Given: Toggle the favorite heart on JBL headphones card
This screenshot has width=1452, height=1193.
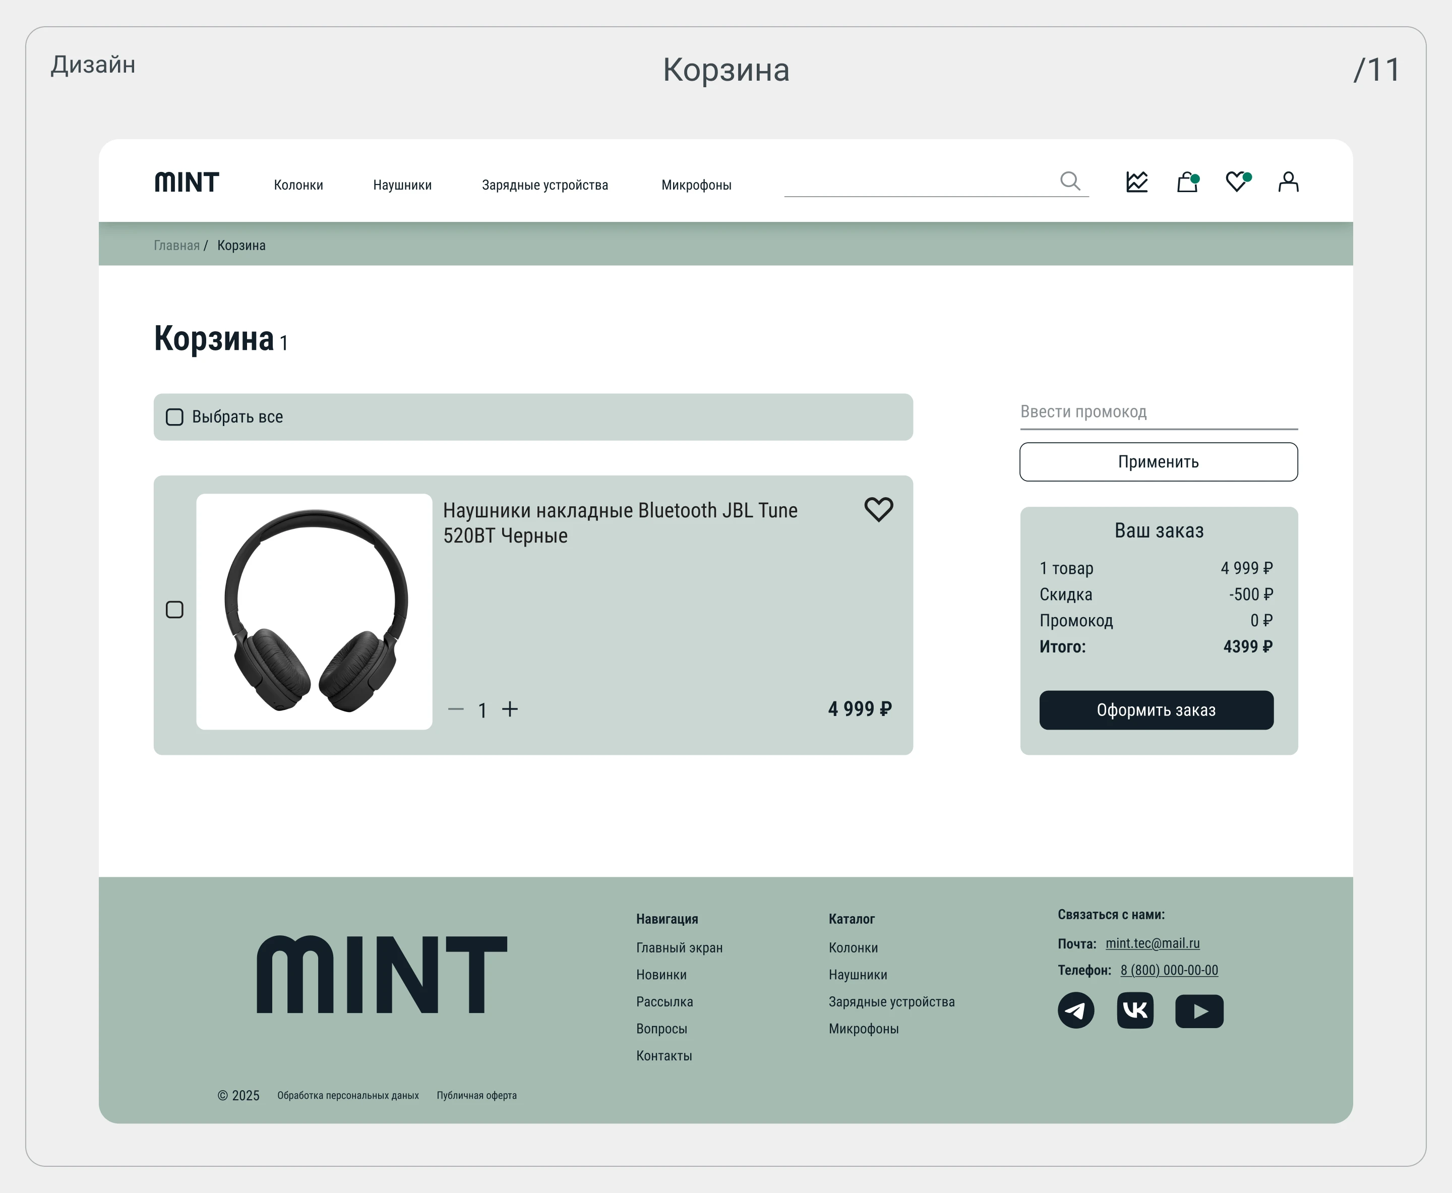Looking at the screenshot, I should coord(878,510).
